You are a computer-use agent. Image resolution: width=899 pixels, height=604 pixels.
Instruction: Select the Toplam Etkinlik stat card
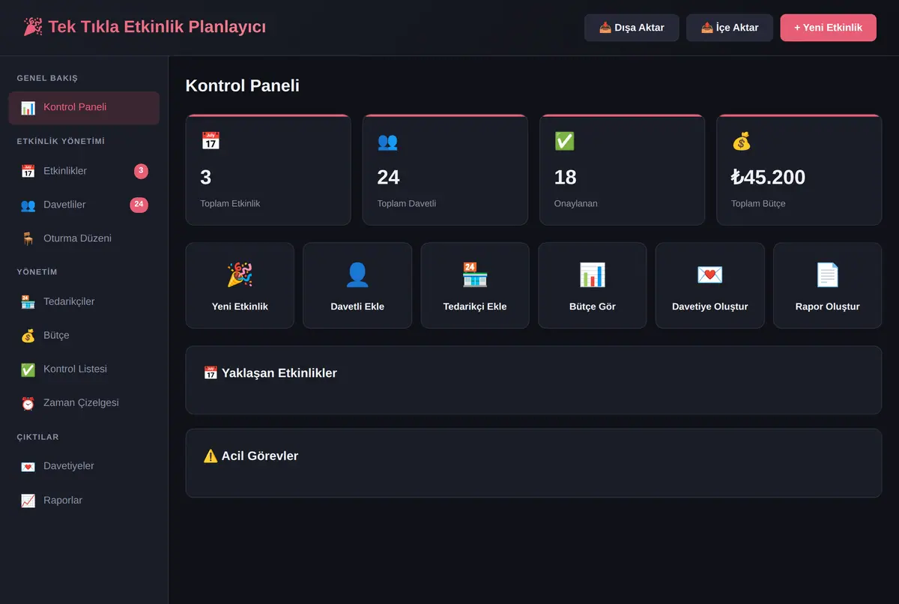tap(268, 170)
